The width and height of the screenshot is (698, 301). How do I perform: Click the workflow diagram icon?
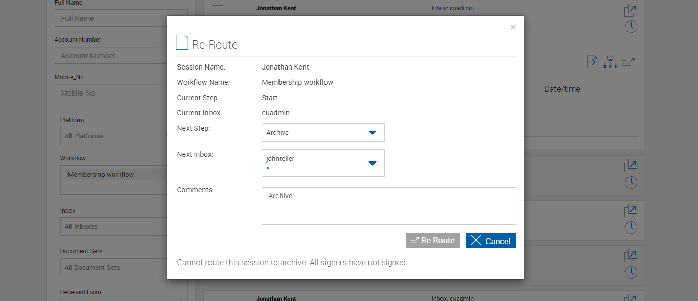click(x=610, y=62)
